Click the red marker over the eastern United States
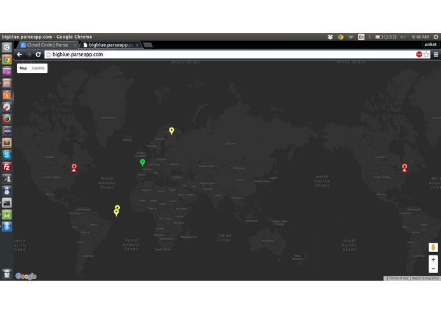Screen dimensions: 441x313 [74, 168]
